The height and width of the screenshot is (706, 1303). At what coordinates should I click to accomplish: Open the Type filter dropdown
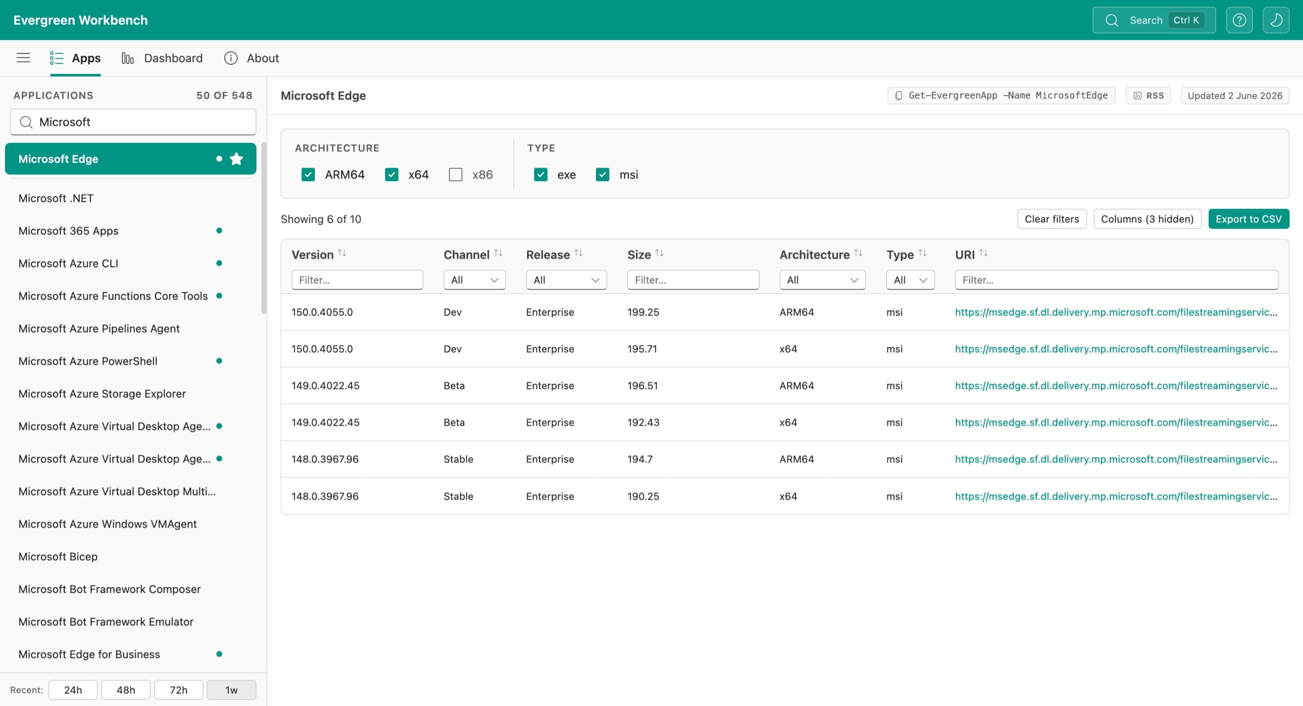click(910, 280)
